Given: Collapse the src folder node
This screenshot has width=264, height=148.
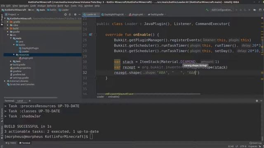Looking at the screenshot, I should 8,35.
